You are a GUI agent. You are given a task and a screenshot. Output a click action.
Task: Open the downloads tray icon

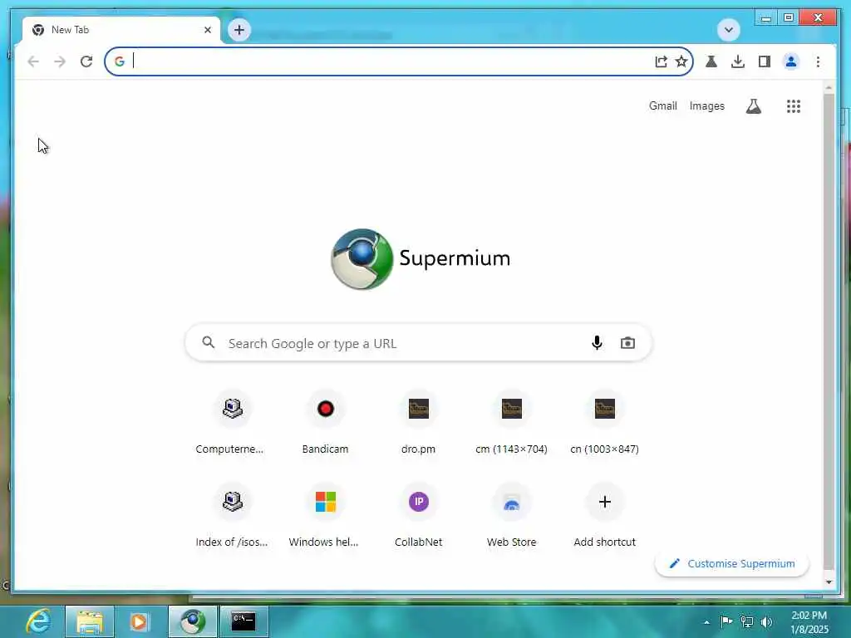[x=738, y=61]
